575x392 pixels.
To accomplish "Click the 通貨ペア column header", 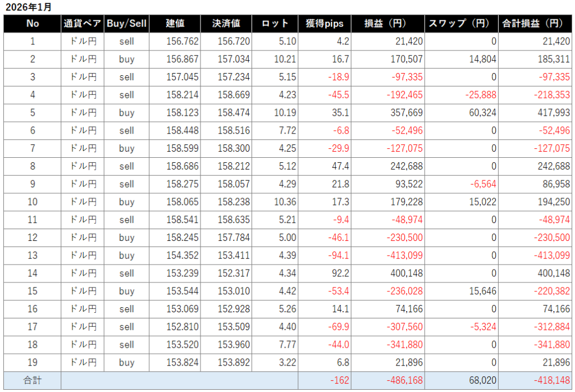I will click(x=82, y=24).
